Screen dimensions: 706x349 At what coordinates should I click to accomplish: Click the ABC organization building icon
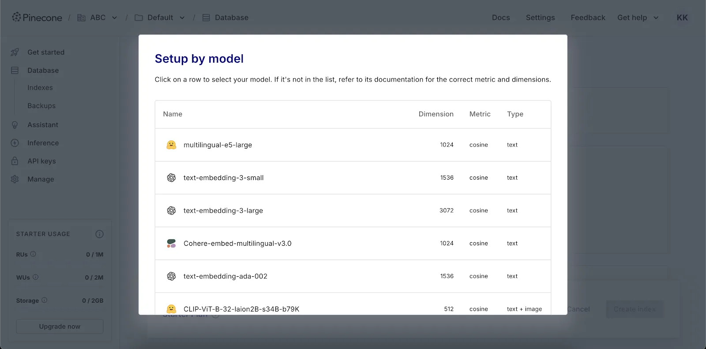tap(81, 18)
